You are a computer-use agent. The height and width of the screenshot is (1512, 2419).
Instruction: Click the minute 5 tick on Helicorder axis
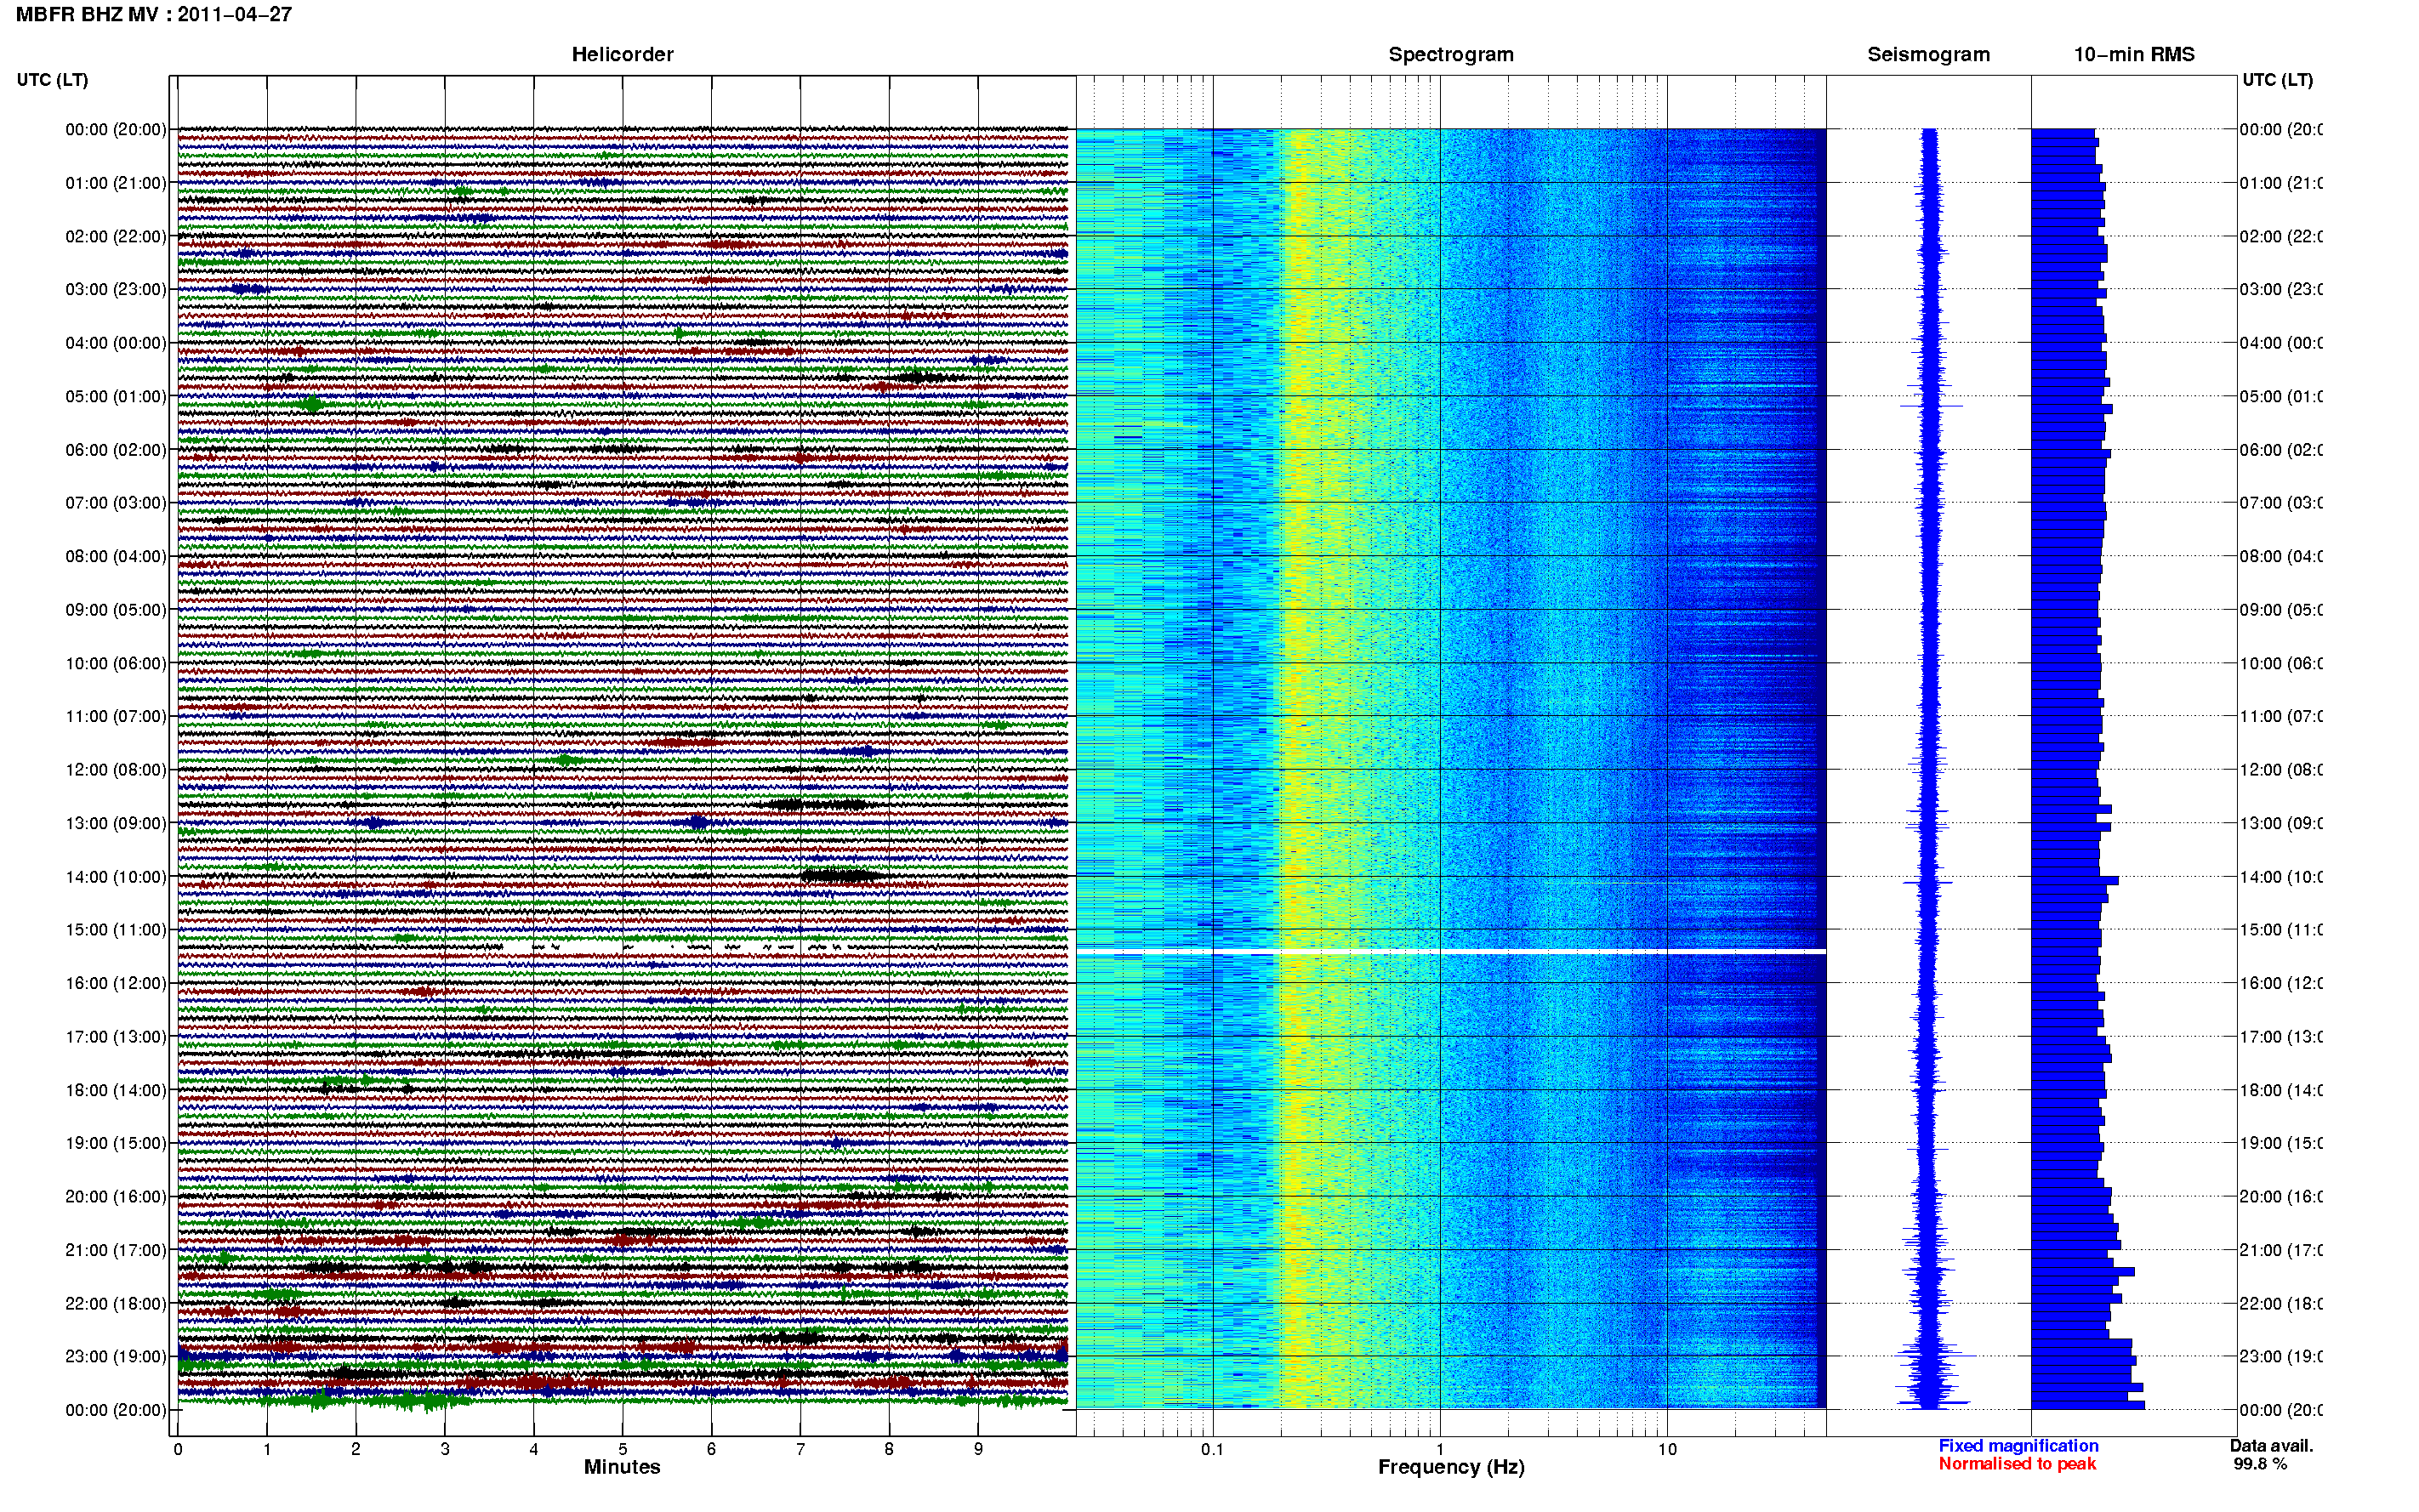pos(622,1449)
